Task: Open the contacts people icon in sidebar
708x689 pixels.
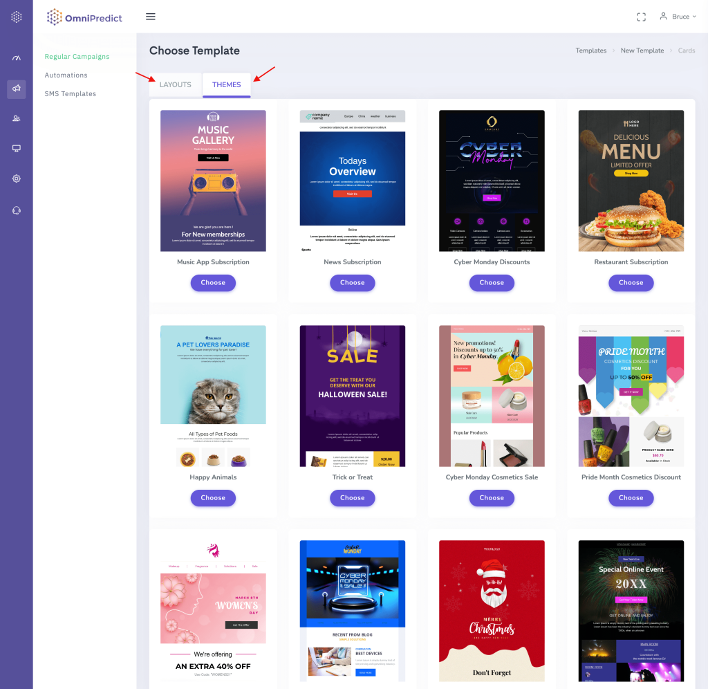Action: click(x=17, y=118)
